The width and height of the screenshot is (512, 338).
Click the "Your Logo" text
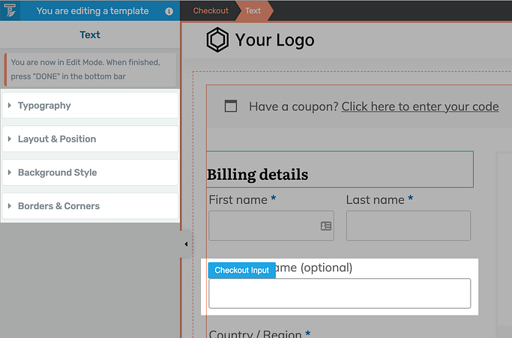point(274,40)
